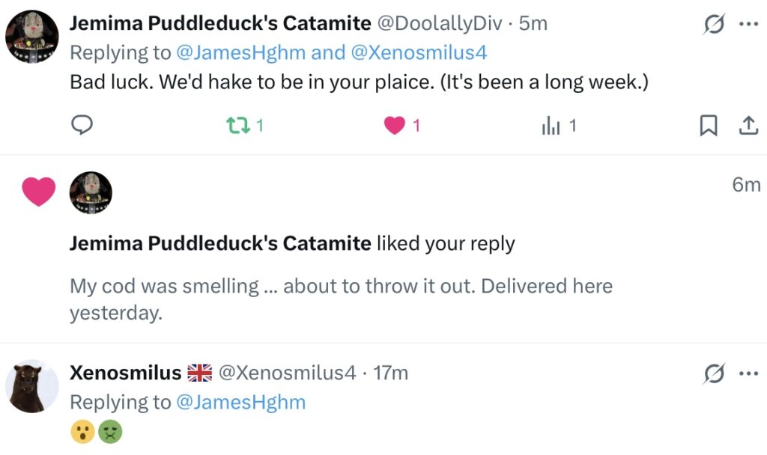
Task: Undo repost on the DoolallyDiv tweet
Action: [237, 126]
